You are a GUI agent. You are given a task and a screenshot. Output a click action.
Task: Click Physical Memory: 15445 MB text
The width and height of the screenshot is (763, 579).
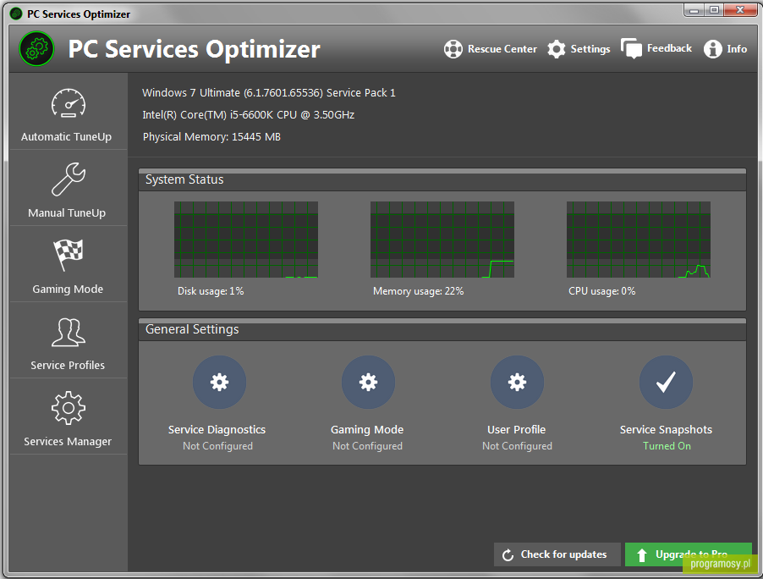(x=211, y=137)
